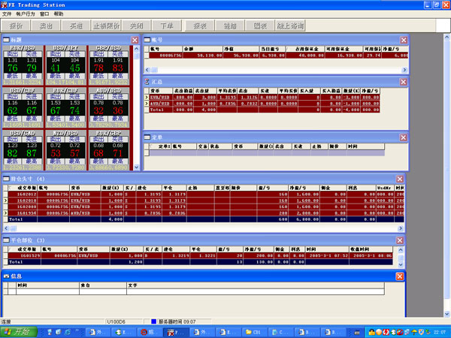Click 买进 on the USD/JPY rate tile
The image size is (451, 338).
tap(74, 55)
